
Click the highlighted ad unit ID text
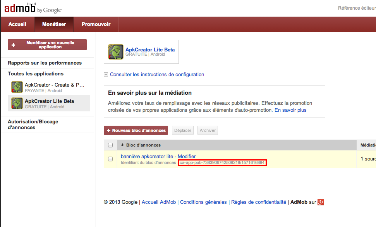coord(222,163)
